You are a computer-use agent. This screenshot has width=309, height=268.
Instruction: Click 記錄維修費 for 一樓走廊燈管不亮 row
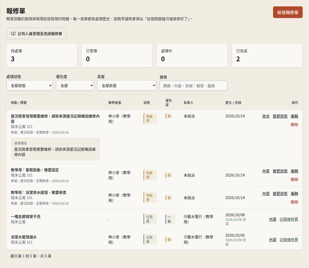(289, 219)
